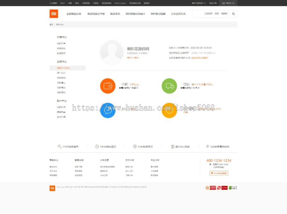Click the wrench 1小时快修服务 icon
Screen dimensions: 287x214
(x=60, y=146)
